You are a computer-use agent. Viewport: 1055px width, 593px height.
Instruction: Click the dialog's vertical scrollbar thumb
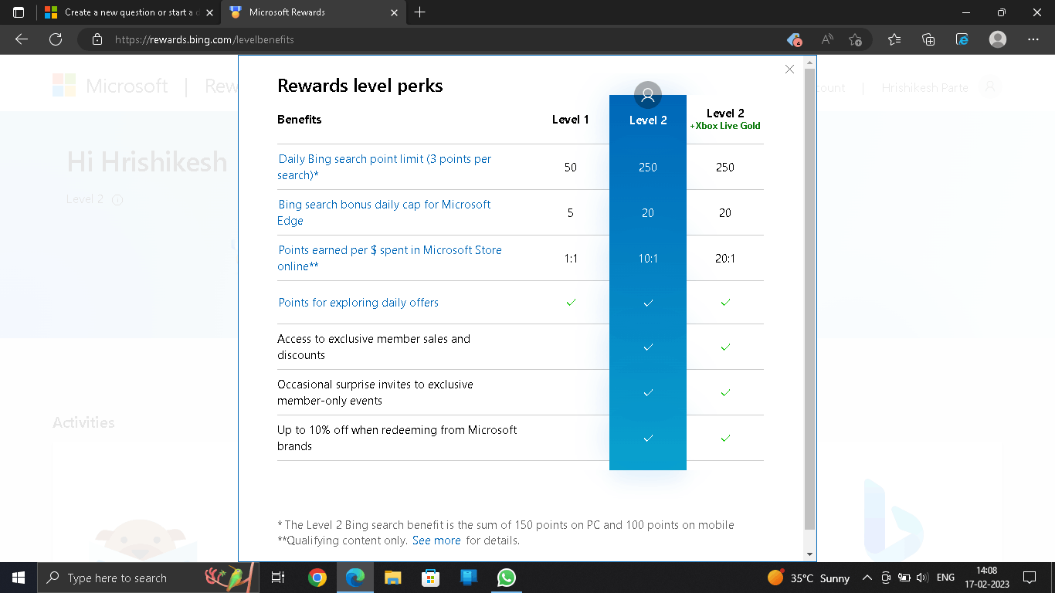point(809,298)
